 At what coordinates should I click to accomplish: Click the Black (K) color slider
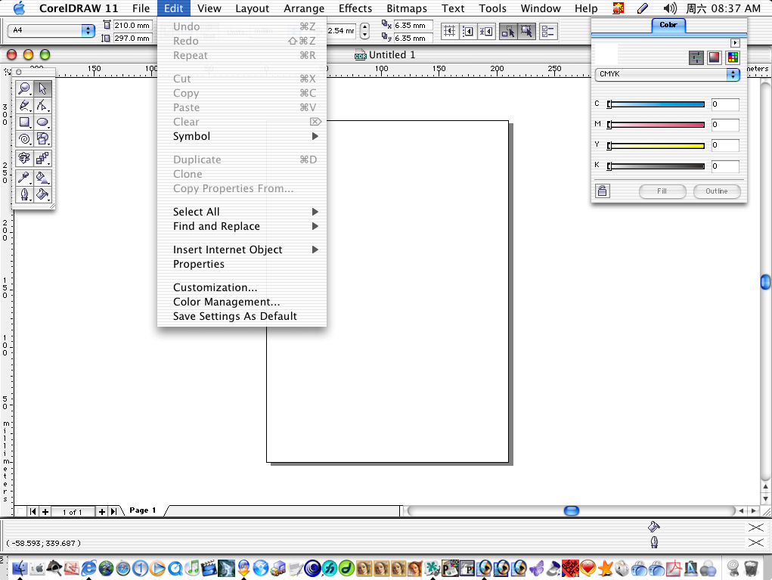pos(656,166)
